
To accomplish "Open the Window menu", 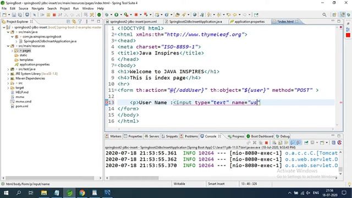I will [88, 8].
